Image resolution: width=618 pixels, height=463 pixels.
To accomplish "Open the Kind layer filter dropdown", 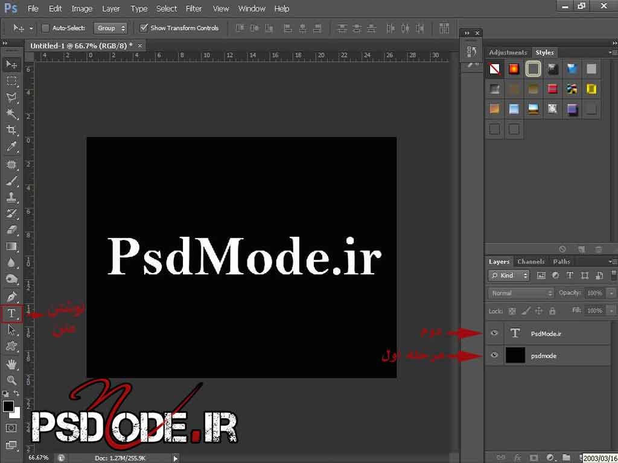I will pyautogui.click(x=509, y=276).
